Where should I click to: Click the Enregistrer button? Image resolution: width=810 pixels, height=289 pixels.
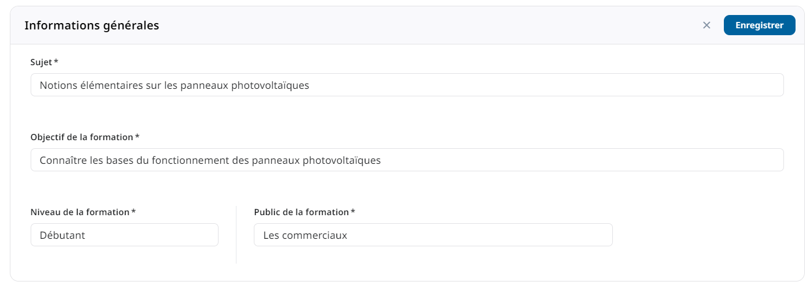759,25
